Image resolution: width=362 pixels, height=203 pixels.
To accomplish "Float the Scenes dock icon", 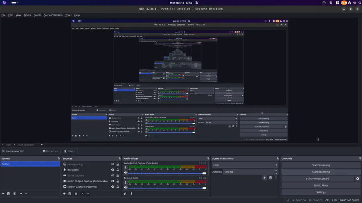I will 59,158.
